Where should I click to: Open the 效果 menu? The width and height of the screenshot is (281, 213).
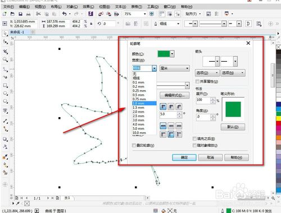(x=88, y=7)
